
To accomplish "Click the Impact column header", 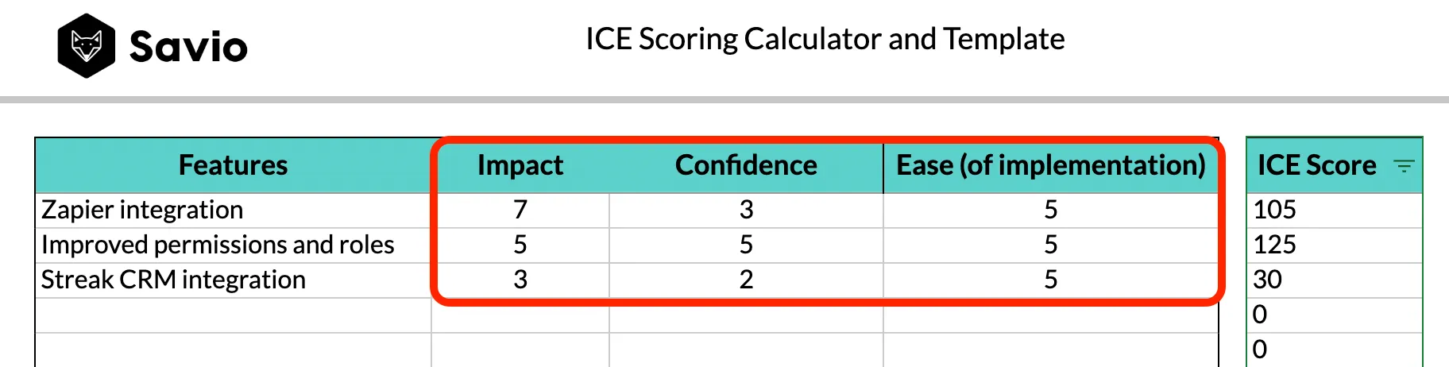I will point(520,165).
